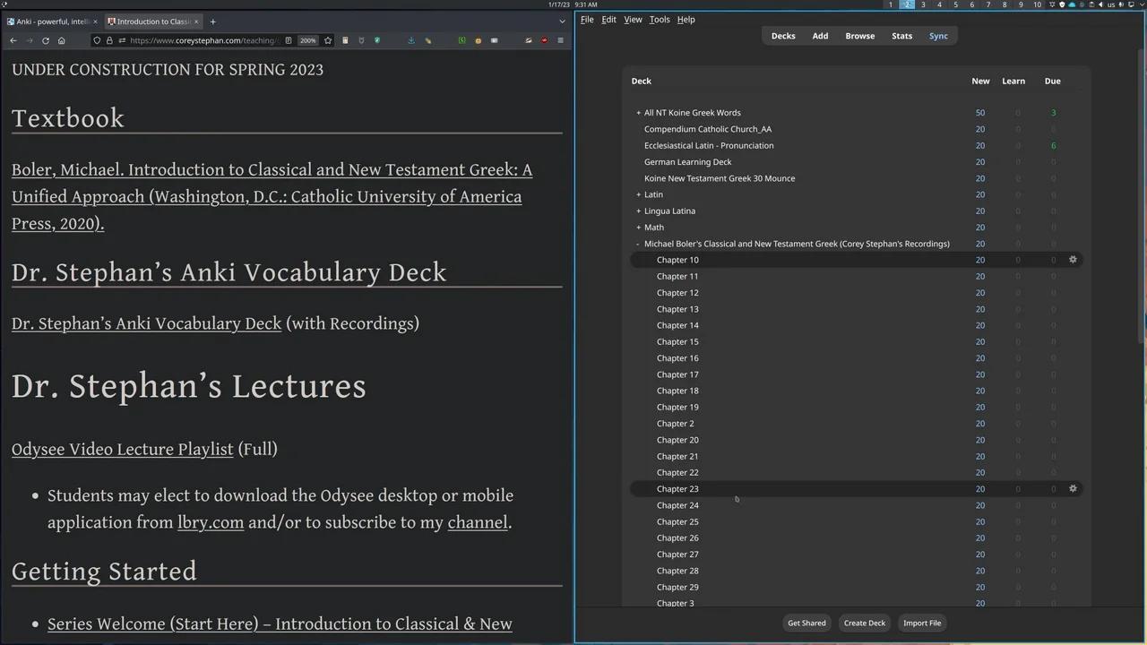The height and width of the screenshot is (645, 1147).
Task: Open the Odysee Video Lecture Playlist link
Action: coord(122,449)
